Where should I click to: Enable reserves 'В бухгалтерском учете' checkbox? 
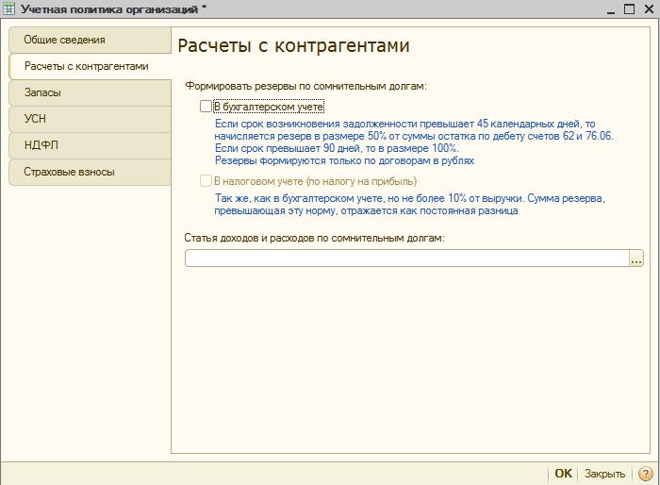pyautogui.click(x=206, y=107)
